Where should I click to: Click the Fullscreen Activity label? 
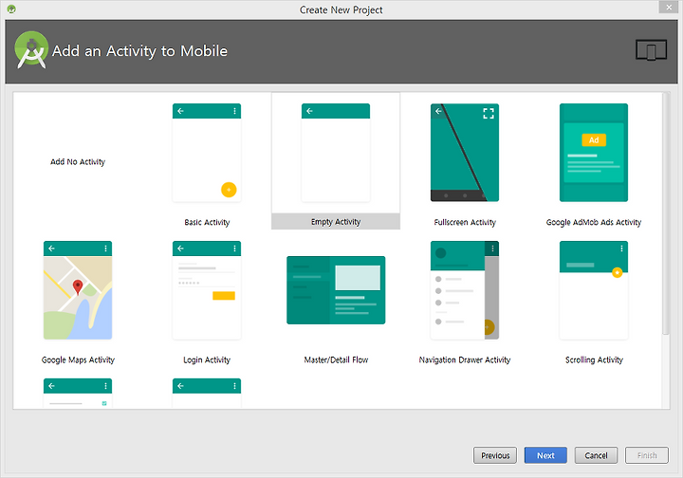tap(465, 223)
